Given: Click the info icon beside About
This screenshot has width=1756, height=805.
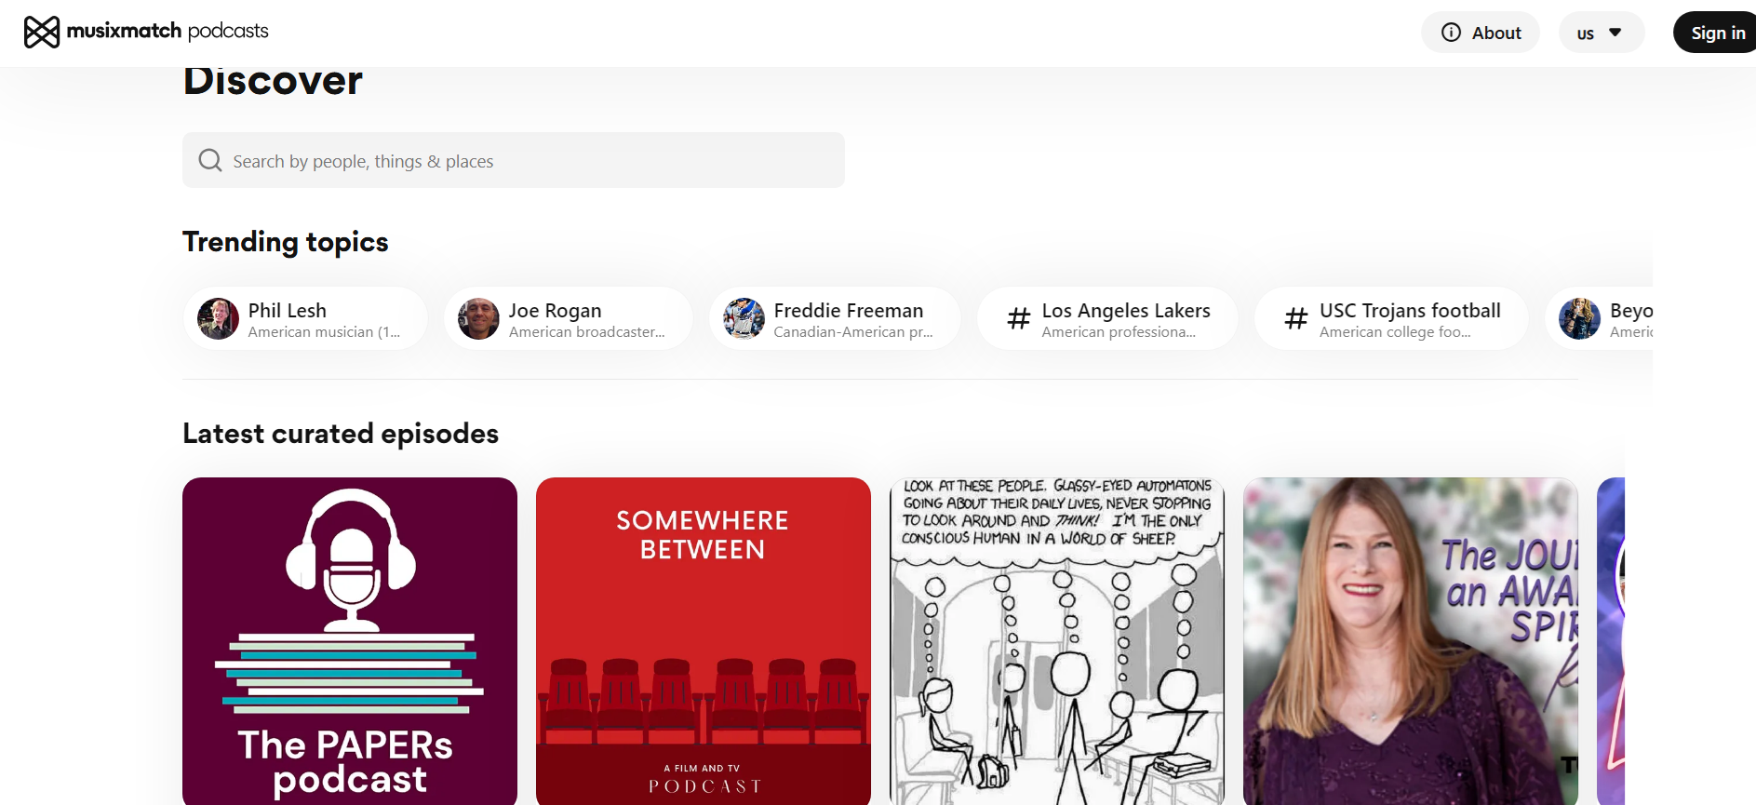Looking at the screenshot, I should click(x=1451, y=33).
